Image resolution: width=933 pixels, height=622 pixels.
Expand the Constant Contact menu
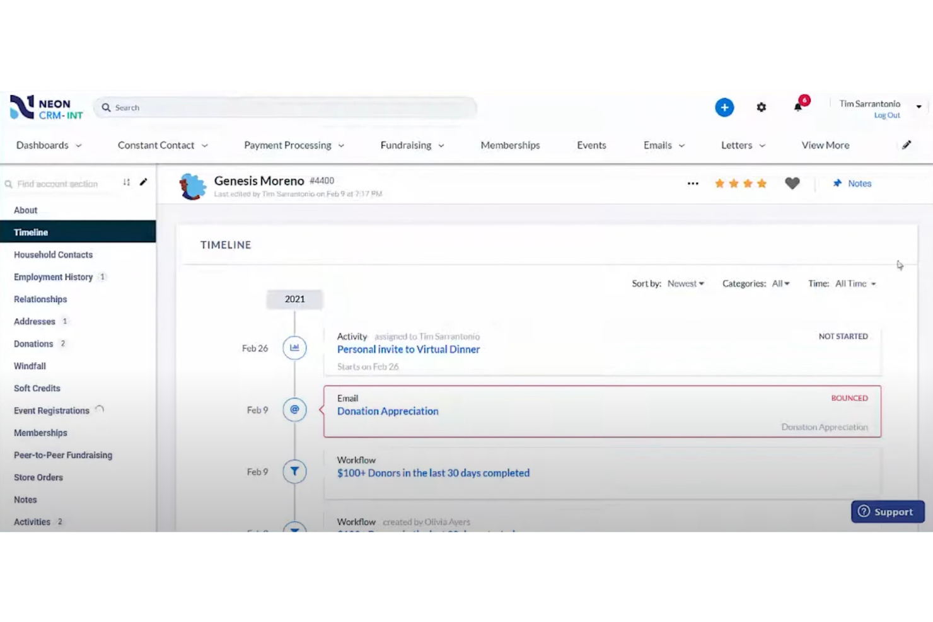pyautogui.click(x=163, y=145)
